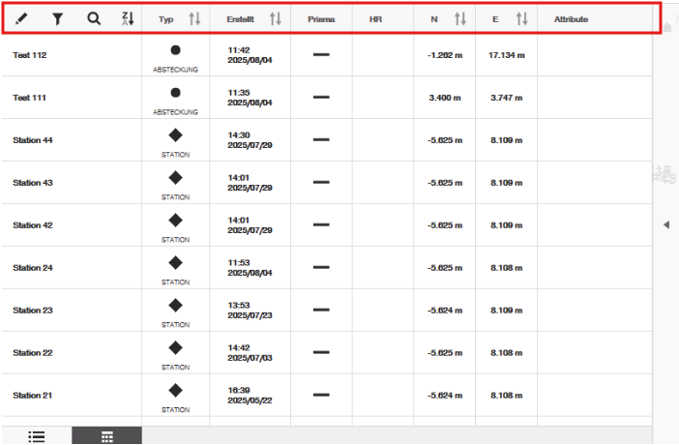This screenshot has height=445, width=679.
Task: Select the Station 43 row name
Action: pos(33,183)
